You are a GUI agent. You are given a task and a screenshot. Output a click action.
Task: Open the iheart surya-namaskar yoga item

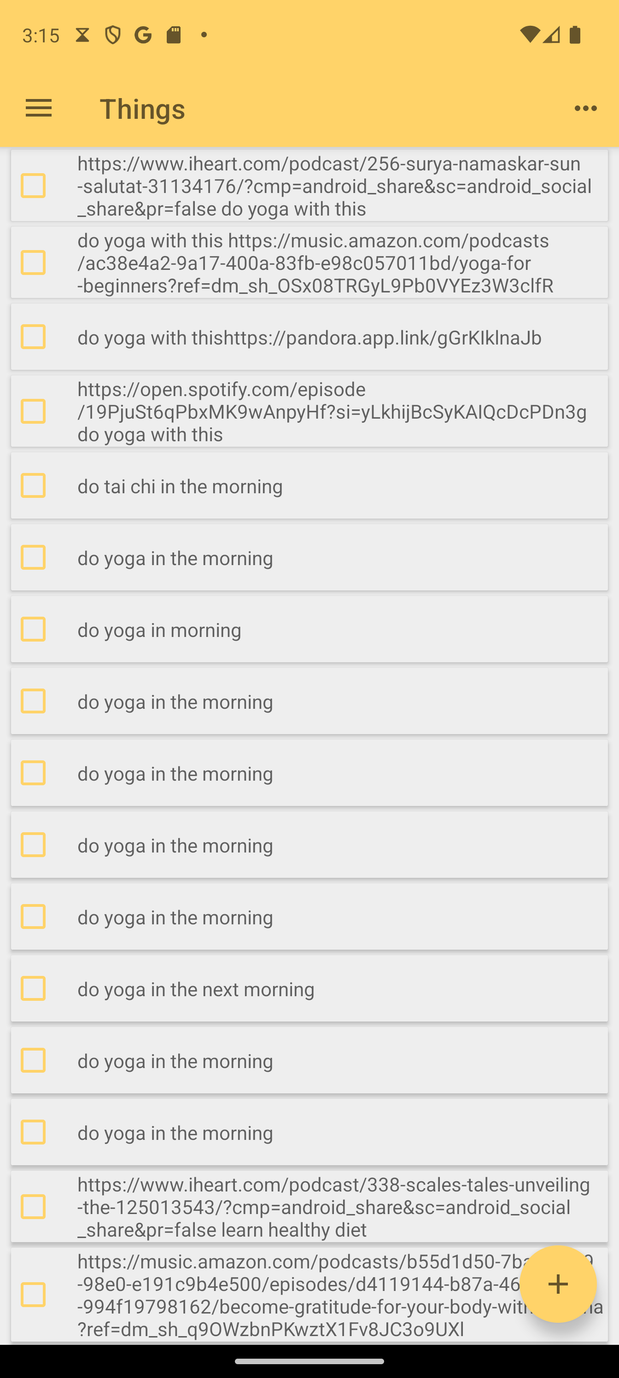(x=309, y=186)
